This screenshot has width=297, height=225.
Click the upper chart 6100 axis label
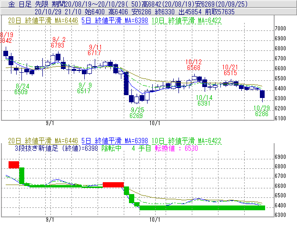point(280,118)
